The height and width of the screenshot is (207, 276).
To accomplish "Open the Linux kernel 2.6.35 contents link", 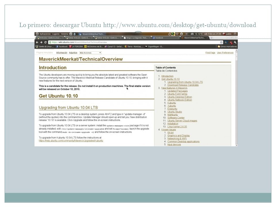I will tap(177, 126).
